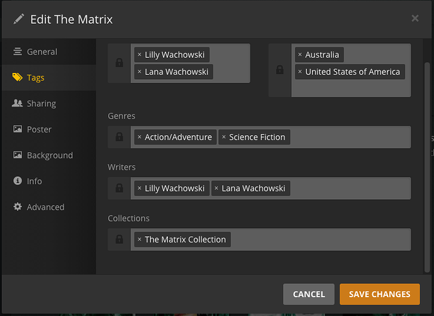Close the Edit The Matrix dialog
Viewport: 434px width, 316px height.
(415, 18)
